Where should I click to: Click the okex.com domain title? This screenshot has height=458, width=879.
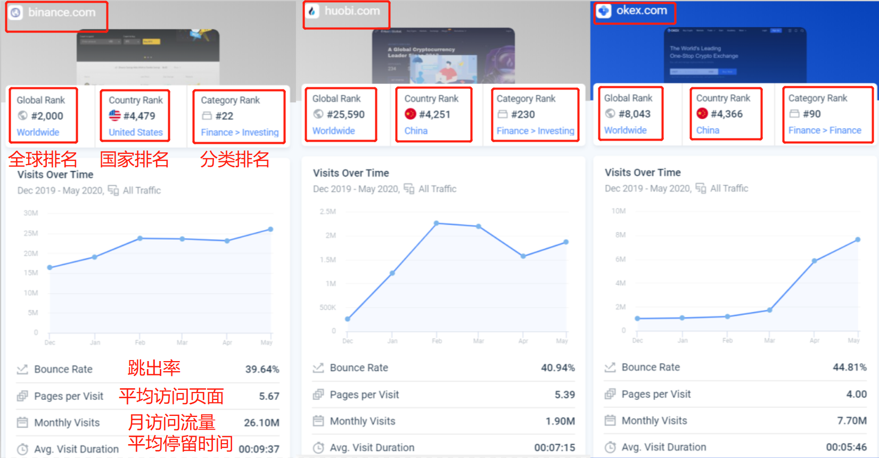pos(642,10)
